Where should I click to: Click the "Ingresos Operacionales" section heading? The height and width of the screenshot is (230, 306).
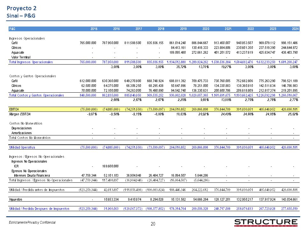pos(27,38)
